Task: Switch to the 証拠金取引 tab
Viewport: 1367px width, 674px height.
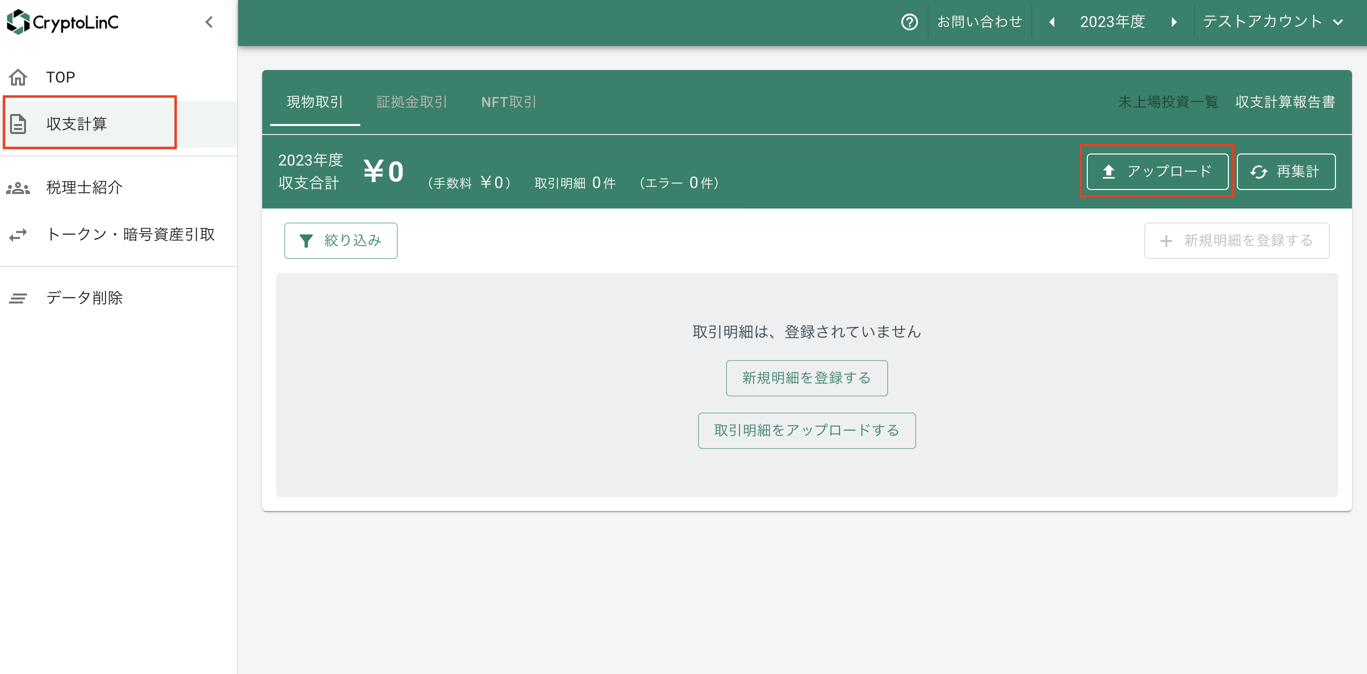Action: point(412,102)
